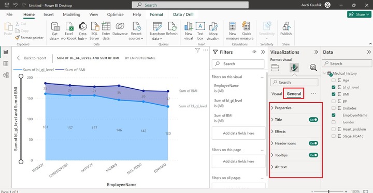Open the Data / Drill tab
Viewport: 373px width, 193px height.
(x=183, y=14)
